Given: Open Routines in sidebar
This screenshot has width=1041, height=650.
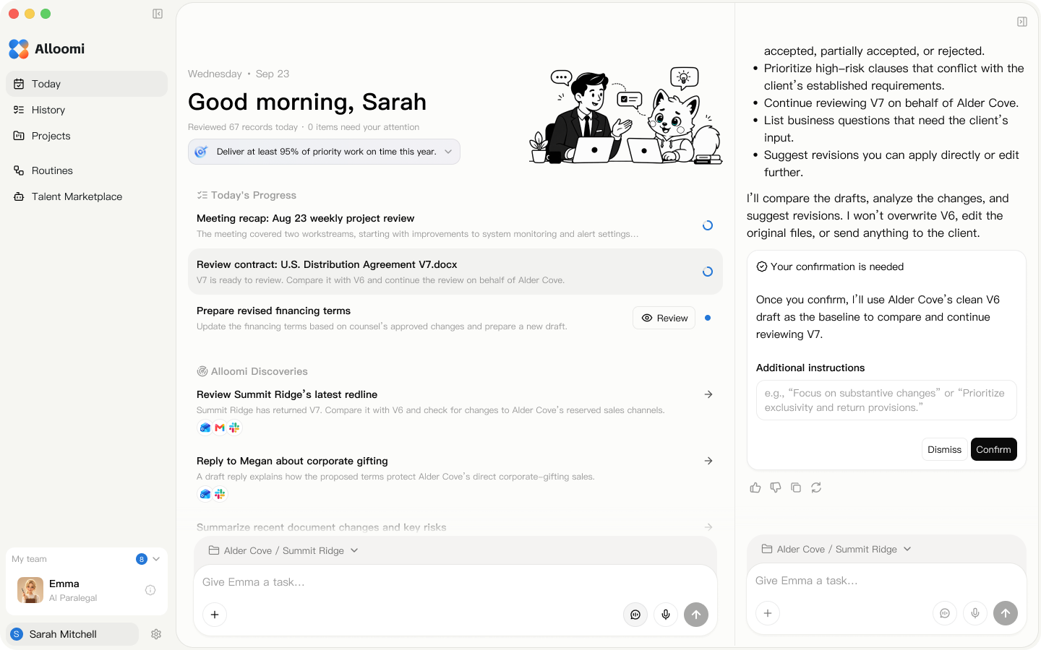Looking at the screenshot, I should pos(87,170).
